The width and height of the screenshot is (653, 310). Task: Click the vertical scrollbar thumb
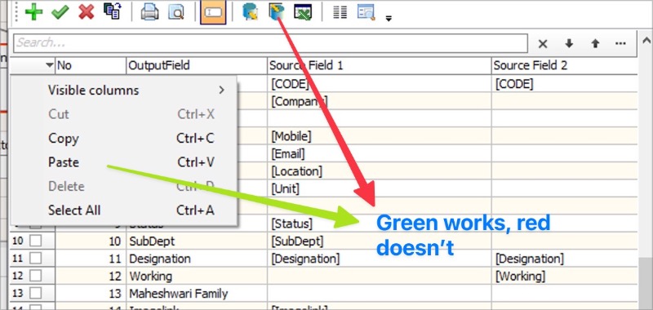coord(646,283)
